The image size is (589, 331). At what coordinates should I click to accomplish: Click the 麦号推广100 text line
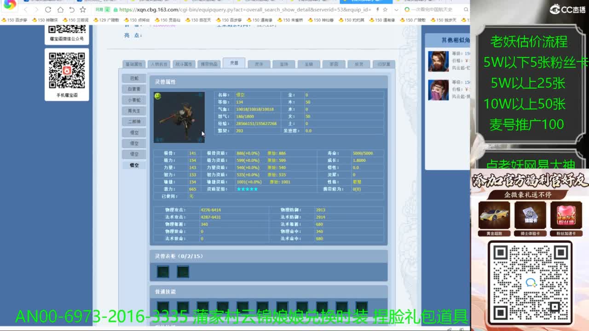click(x=526, y=124)
